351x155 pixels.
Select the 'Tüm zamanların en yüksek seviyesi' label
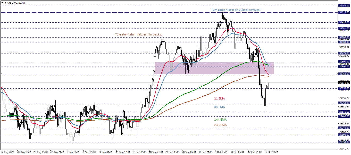(x=236, y=10)
